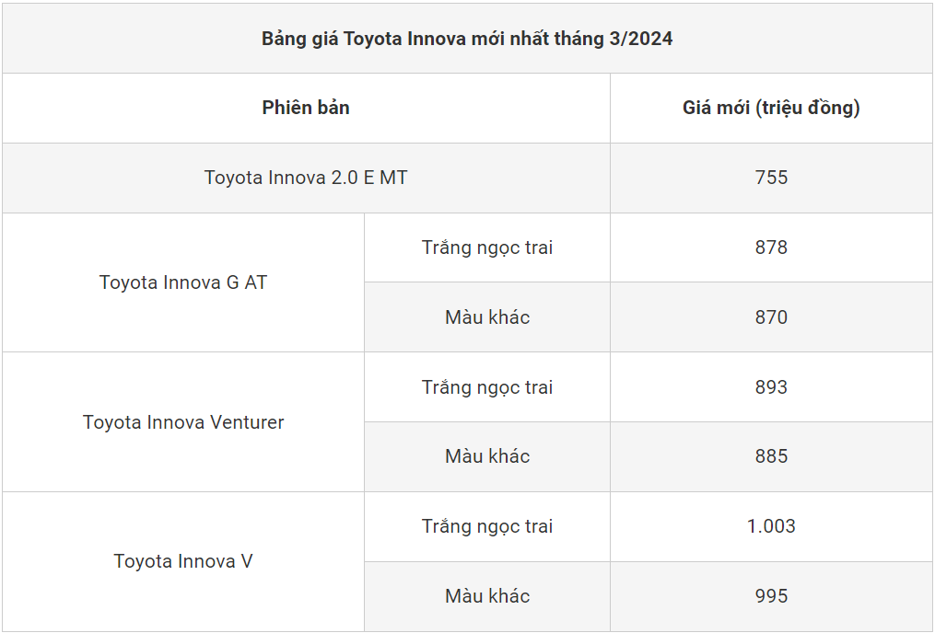Screen dimensions: 935x633
Task: Click the price cell showing 1.003
Action: coord(771,526)
